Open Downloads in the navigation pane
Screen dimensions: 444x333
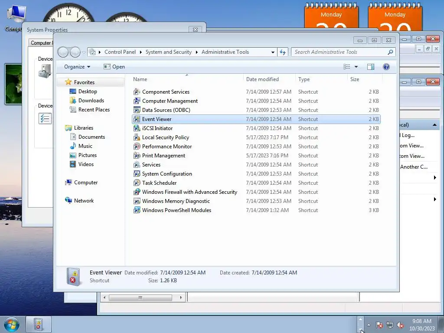point(91,101)
